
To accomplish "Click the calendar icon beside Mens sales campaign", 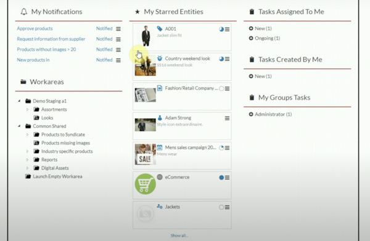I will [160, 148].
